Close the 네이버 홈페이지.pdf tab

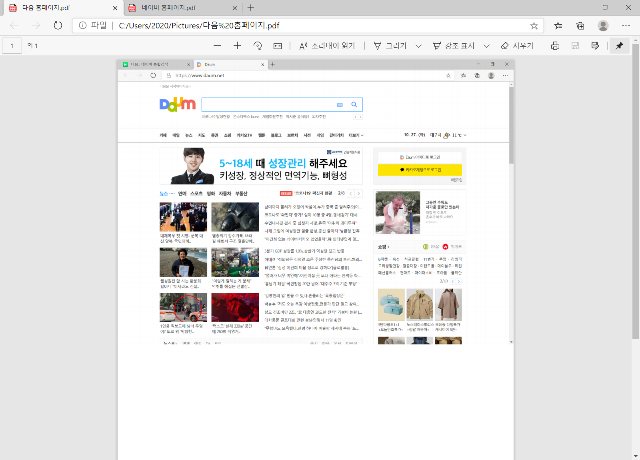click(x=235, y=8)
